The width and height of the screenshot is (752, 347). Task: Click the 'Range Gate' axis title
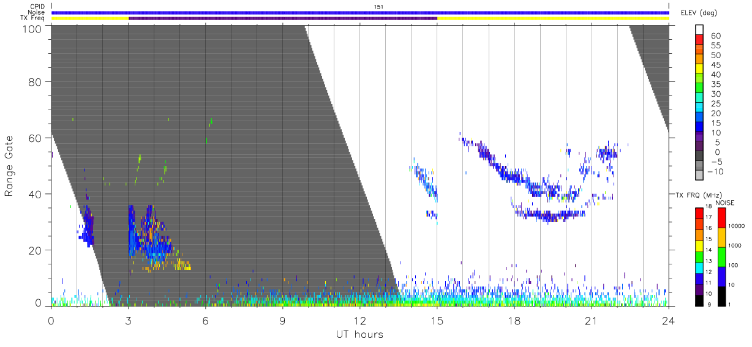click(9, 166)
